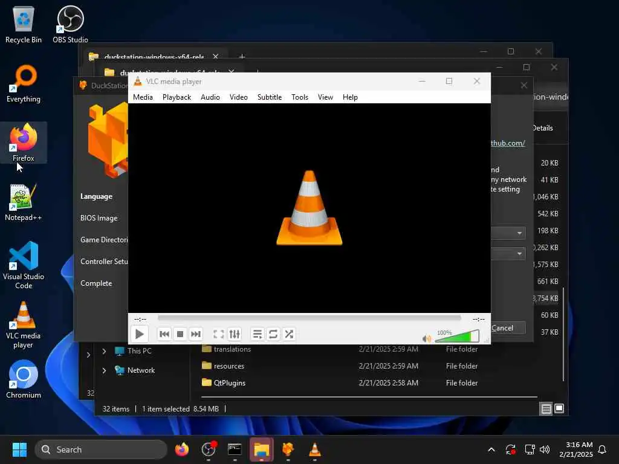
Task: Open upper dropdown in DuckStation wizard
Action: pyautogui.click(x=508, y=233)
